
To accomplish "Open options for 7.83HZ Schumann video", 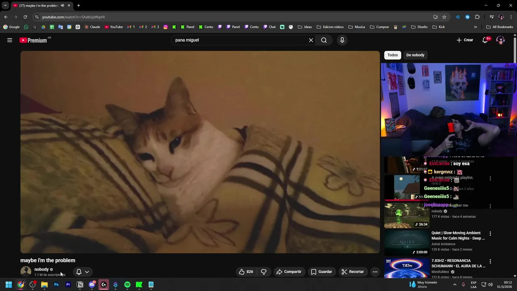I will (490, 261).
